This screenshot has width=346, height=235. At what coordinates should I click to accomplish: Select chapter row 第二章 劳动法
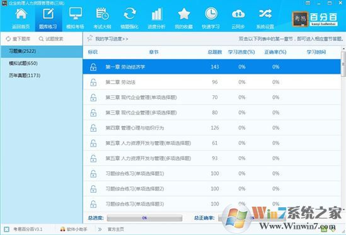coord(212,82)
